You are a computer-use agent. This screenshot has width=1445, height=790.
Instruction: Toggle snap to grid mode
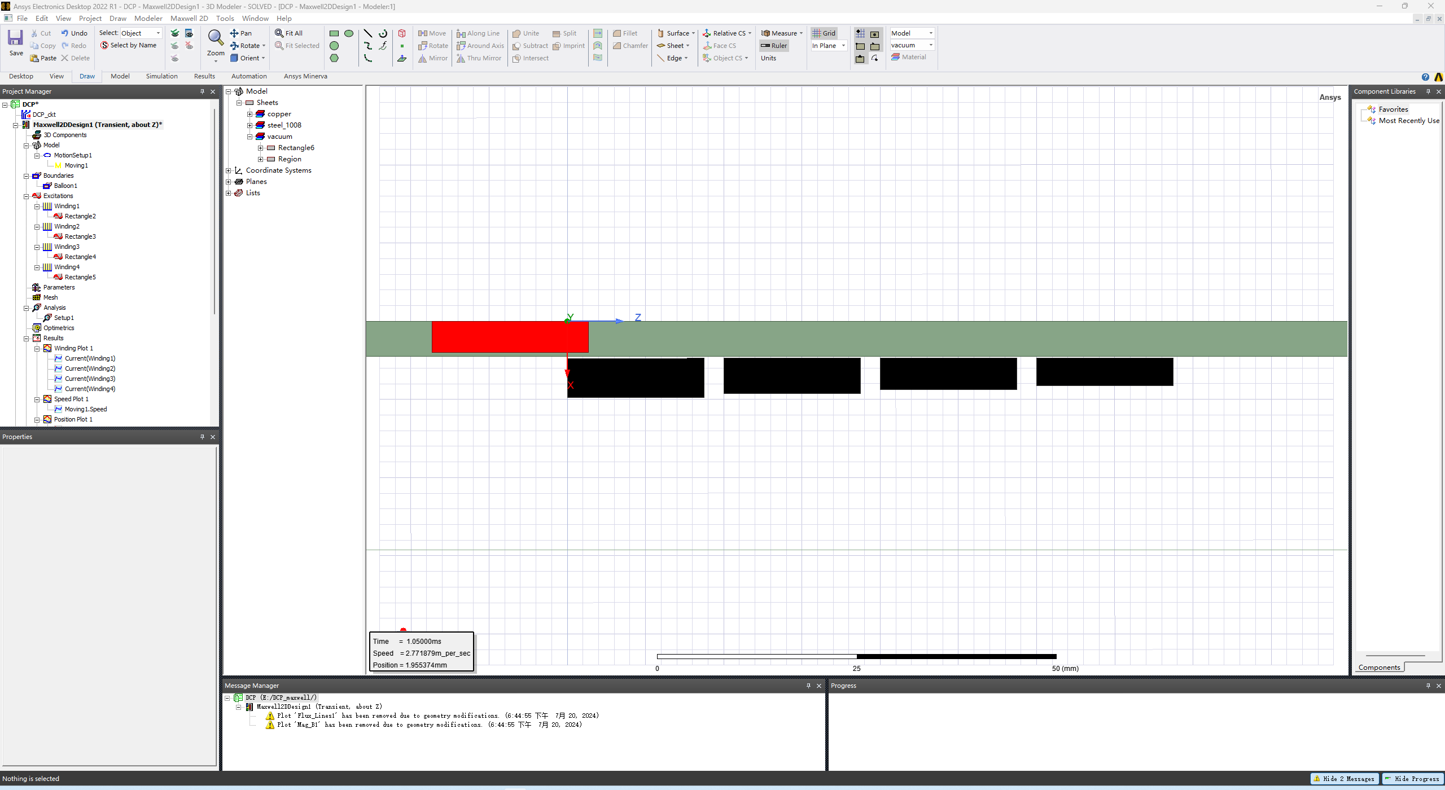pyautogui.click(x=860, y=34)
